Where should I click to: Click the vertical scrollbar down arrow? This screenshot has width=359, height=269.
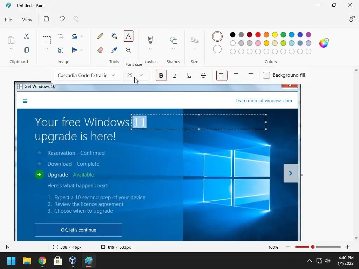click(x=356, y=238)
